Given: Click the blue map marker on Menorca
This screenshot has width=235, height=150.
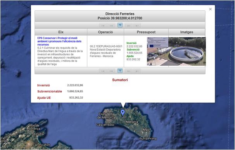Looking at the screenshot, I should [x=123, y=113].
